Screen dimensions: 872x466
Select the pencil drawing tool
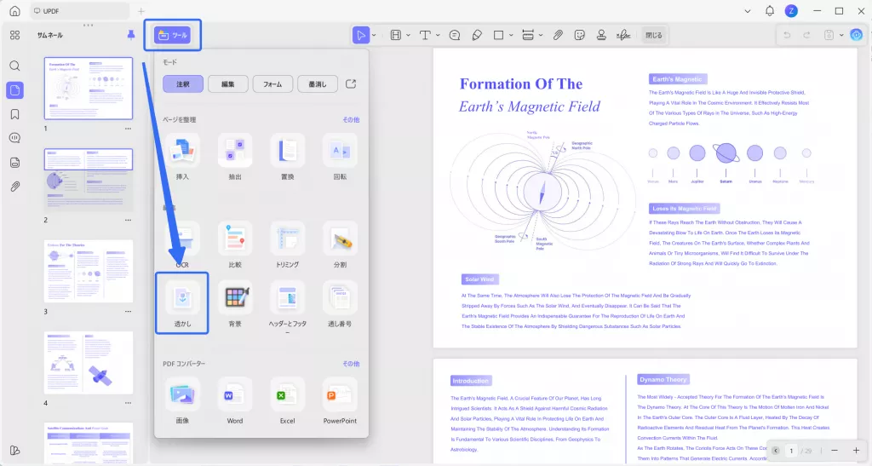click(x=477, y=35)
